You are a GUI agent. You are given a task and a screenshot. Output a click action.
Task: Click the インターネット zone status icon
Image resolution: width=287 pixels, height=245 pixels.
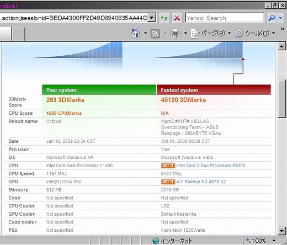(x=156, y=241)
